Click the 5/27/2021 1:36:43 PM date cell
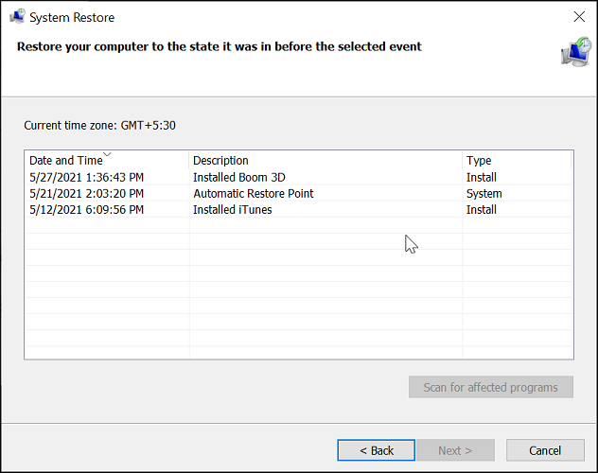Screen dimensions: 598x473 86,177
